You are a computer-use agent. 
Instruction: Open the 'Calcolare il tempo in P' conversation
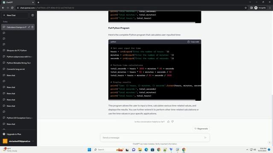coord(17,27)
